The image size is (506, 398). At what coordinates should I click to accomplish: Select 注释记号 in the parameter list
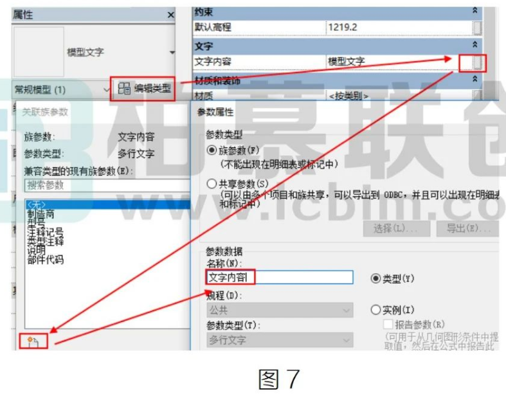(45, 231)
